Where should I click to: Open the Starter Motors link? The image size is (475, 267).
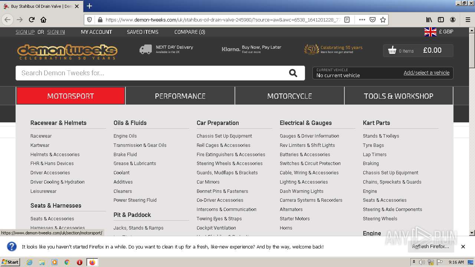click(295, 219)
